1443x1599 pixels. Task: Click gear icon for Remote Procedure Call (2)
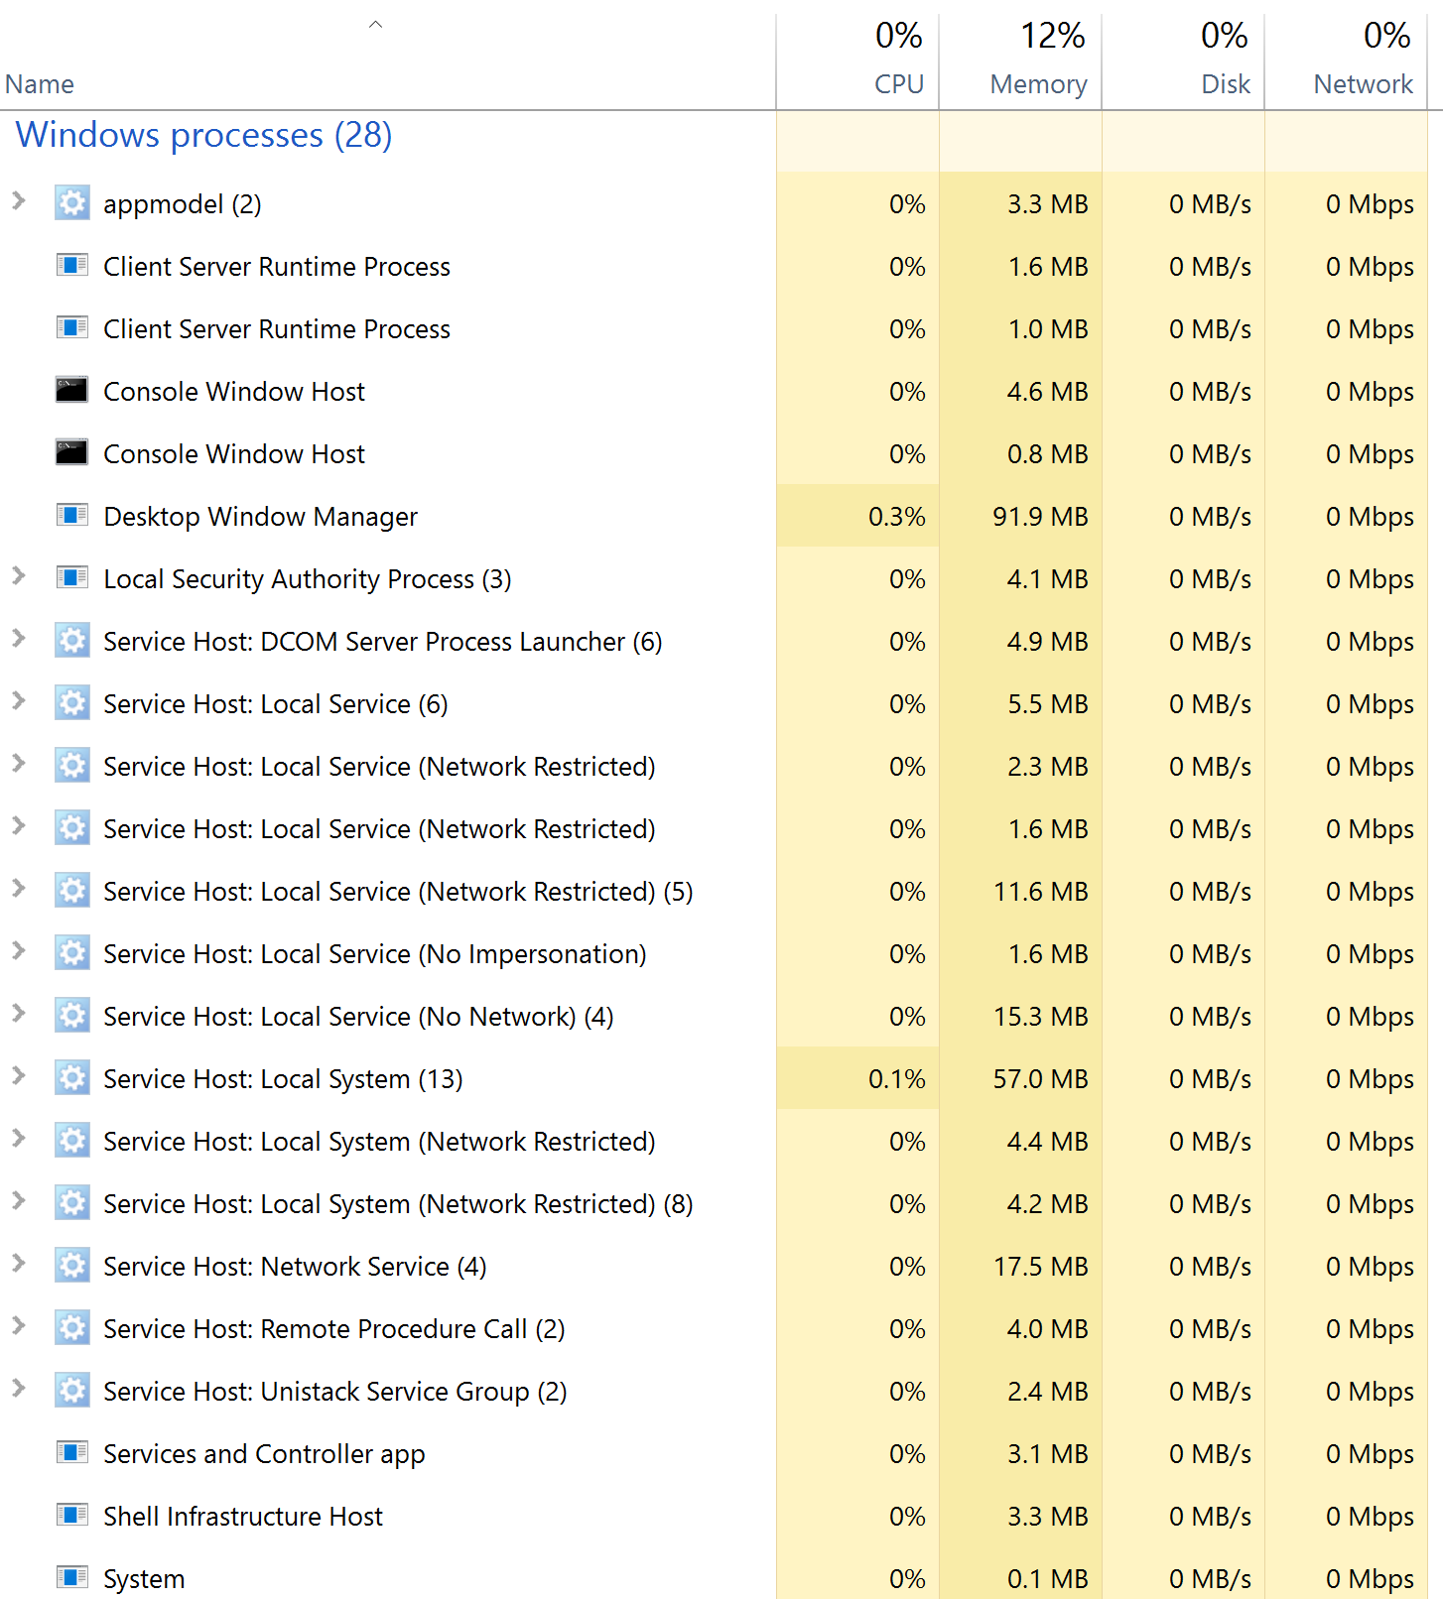[72, 1328]
